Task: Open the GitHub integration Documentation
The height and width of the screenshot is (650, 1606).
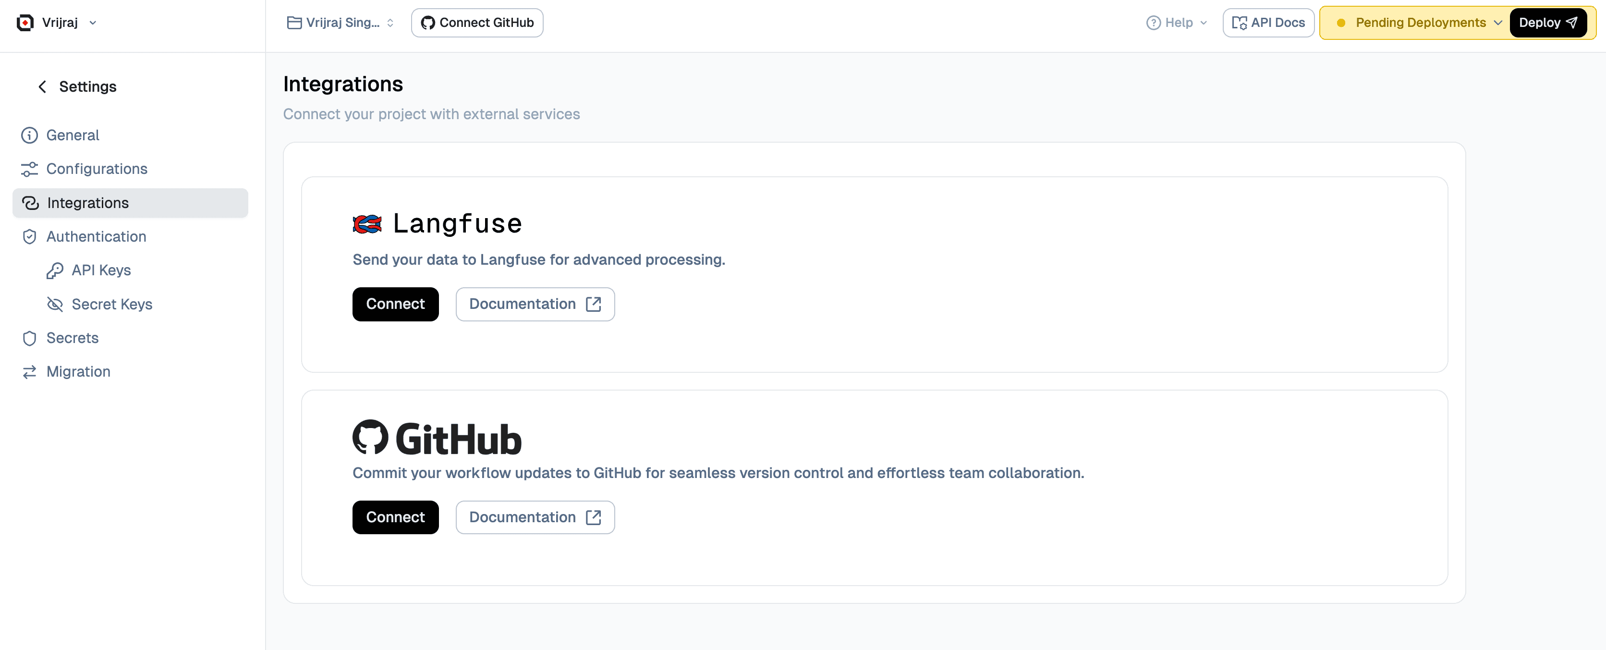Action: tap(535, 517)
